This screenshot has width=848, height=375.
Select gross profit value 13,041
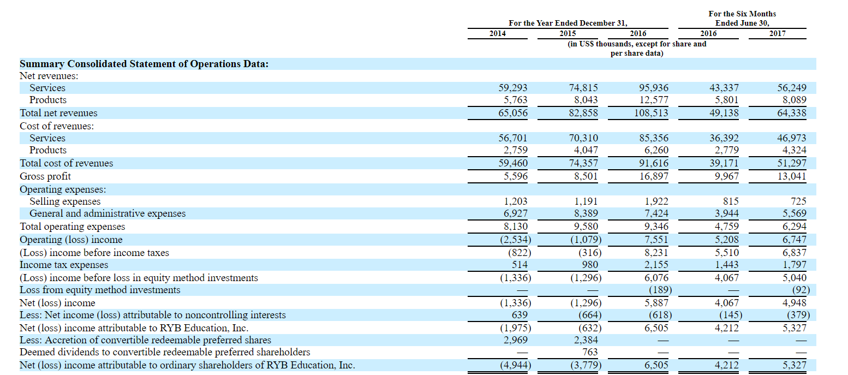791,176
